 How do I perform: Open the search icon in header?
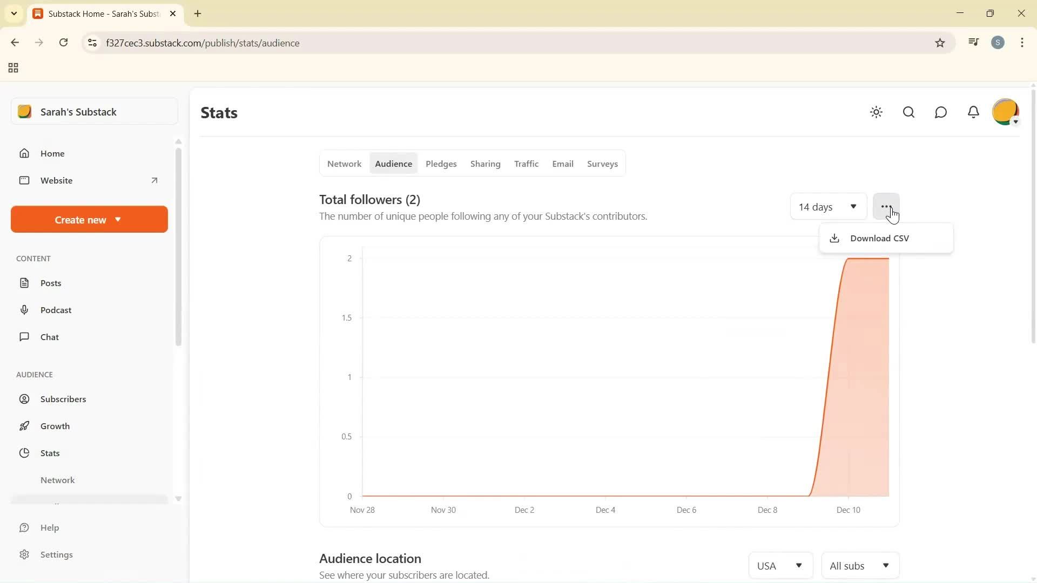pos(908,112)
